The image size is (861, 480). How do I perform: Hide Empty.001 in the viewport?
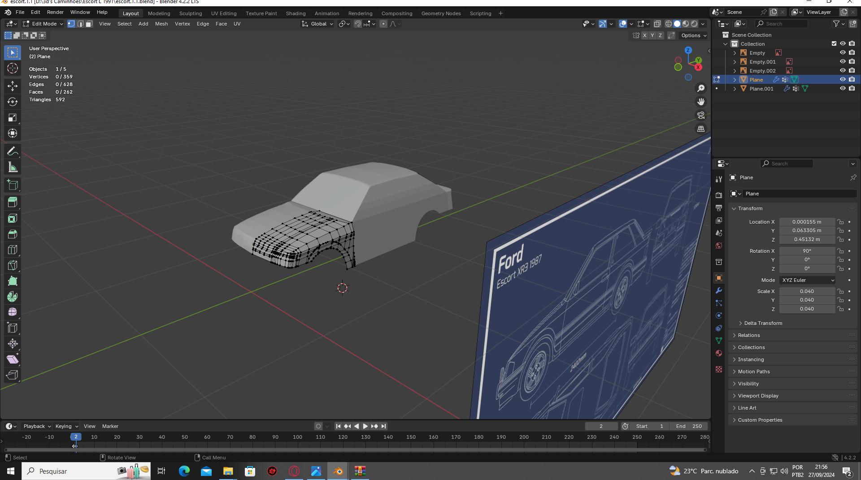[x=843, y=61]
